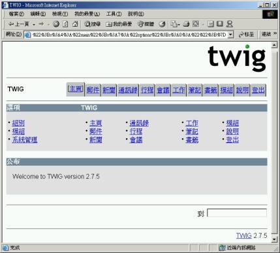Follow the TWIG link beside 2.7.5
The image size is (280, 253).
tap(244, 235)
